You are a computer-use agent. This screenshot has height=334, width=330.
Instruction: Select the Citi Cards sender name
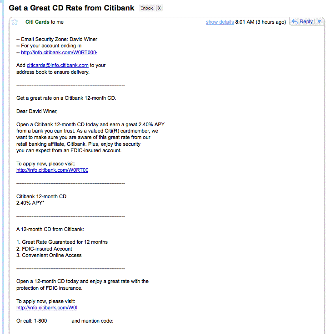coord(37,22)
